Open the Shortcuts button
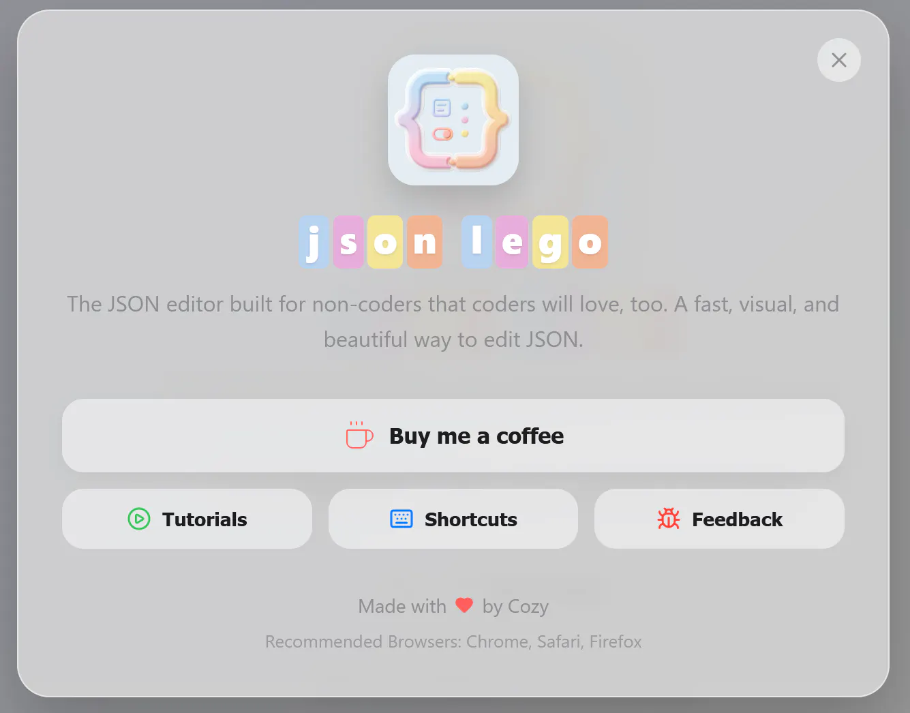Screen dimensions: 910x713 point(453,519)
